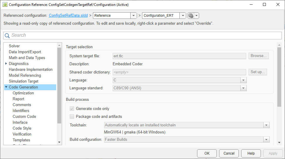285x159 pixels.
Task: Open the Configuration_ERT dropdown
Action: (183, 16)
